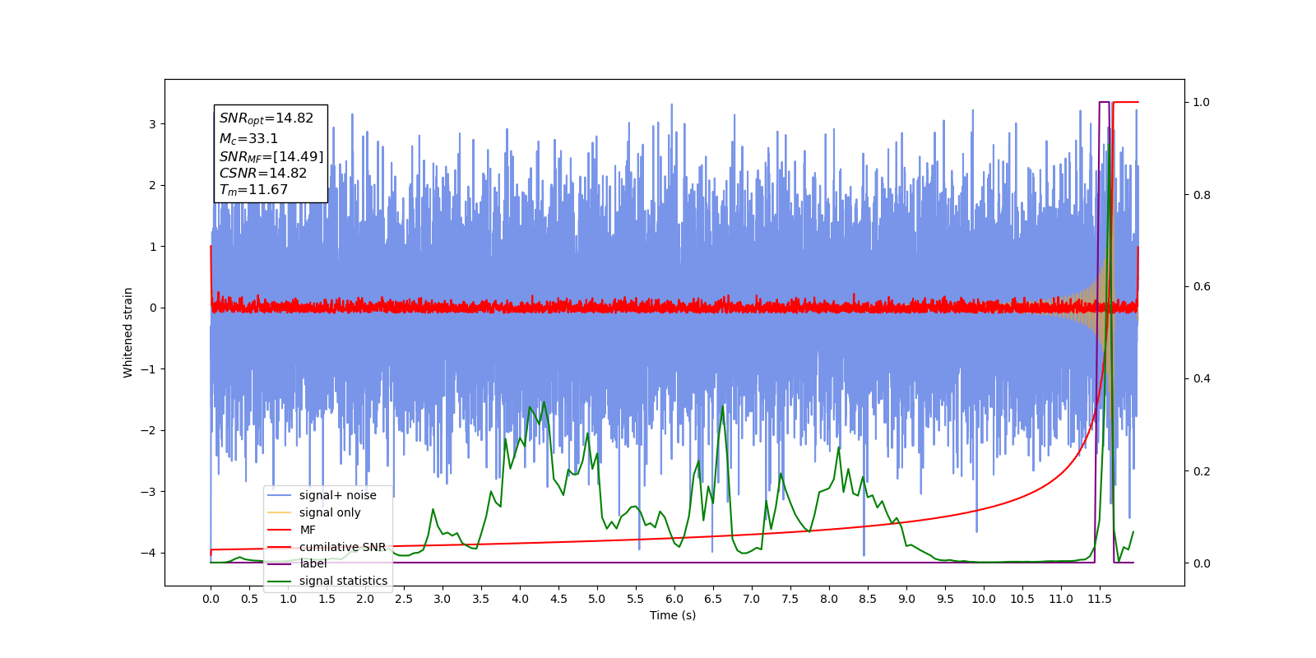Click the 0.0 tick on time axis
1316x658 pixels.
click(211, 599)
